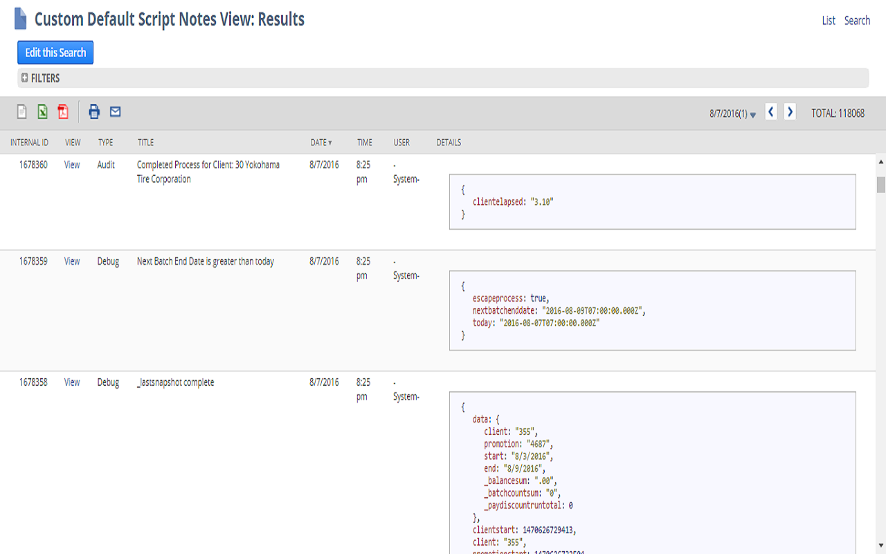The width and height of the screenshot is (886, 554).
Task: Click the promotion: "4687" line
Action: tap(518, 444)
